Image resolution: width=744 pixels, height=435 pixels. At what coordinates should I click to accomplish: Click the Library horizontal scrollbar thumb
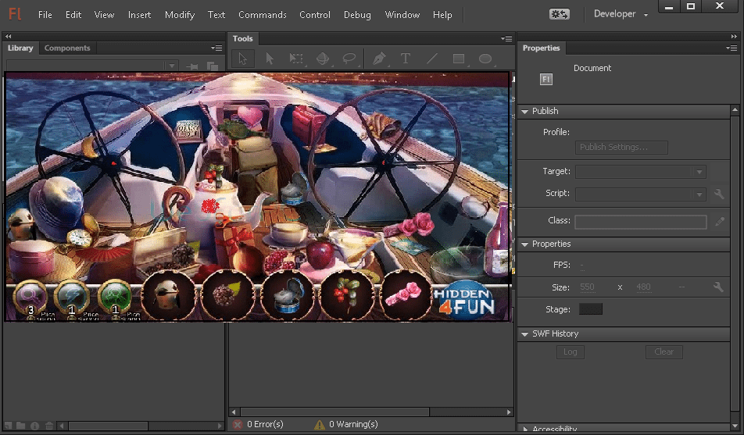(x=108, y=426)
